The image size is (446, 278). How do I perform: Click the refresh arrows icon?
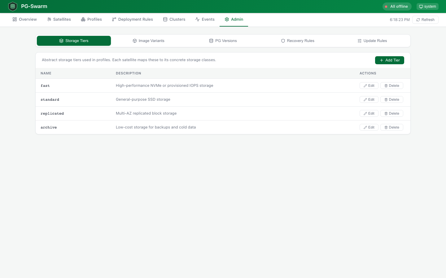click(418, 20)
